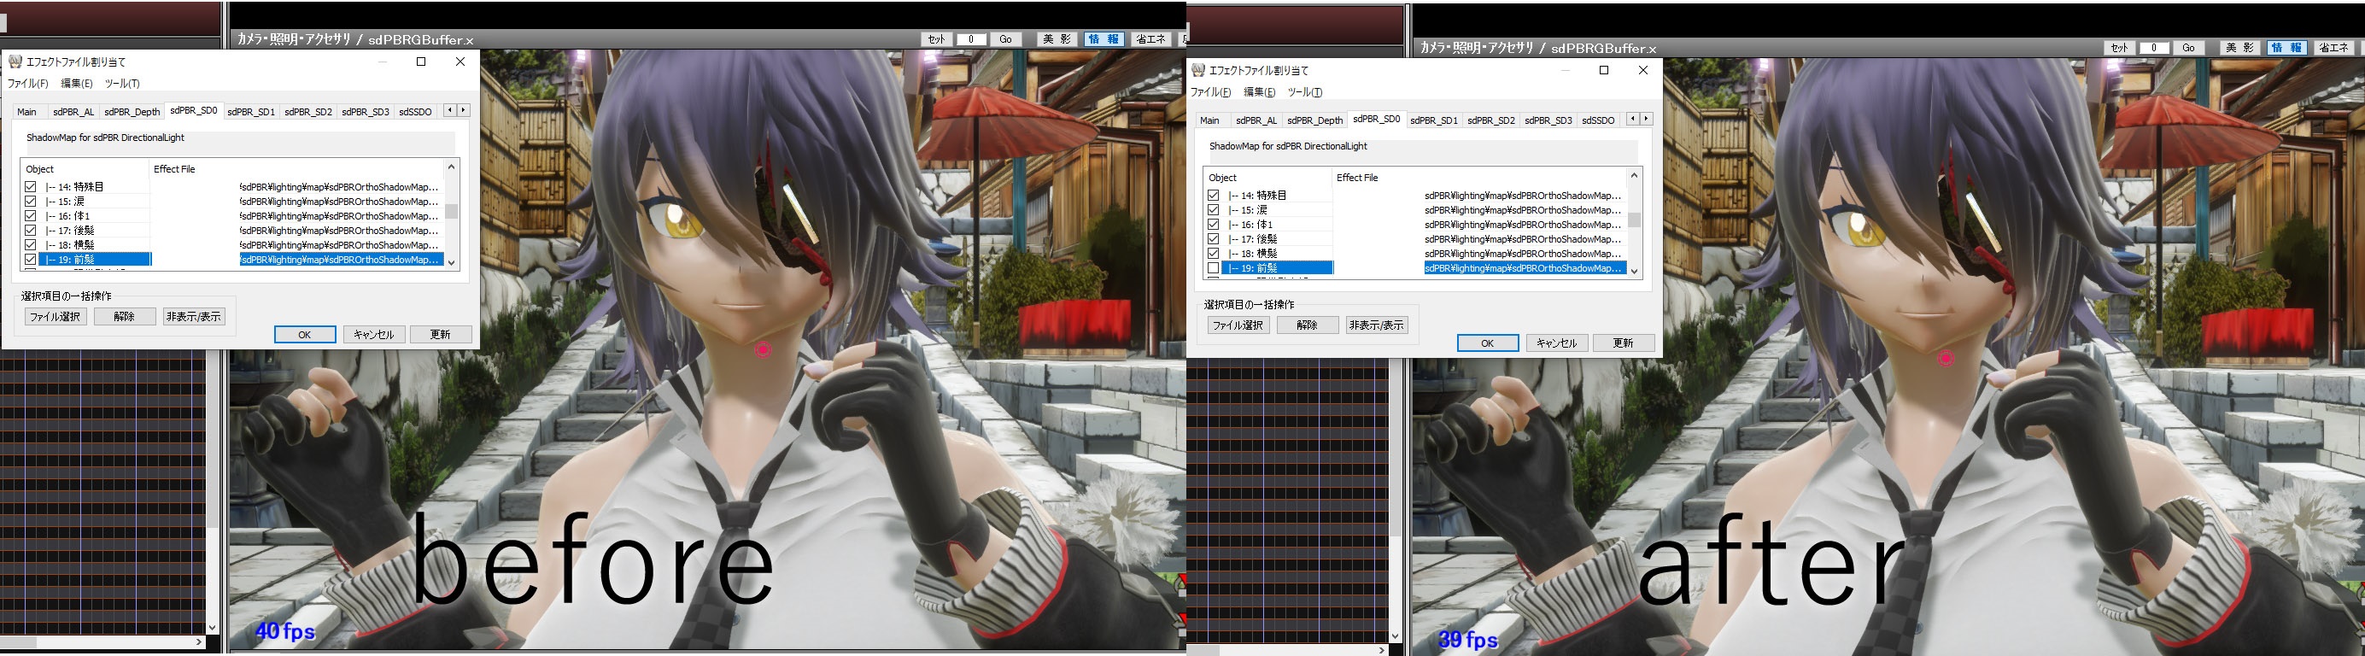Click the 解除 button in the before dialog
The width and height of the screenshot is (2365, 656).
click(124, 317)
